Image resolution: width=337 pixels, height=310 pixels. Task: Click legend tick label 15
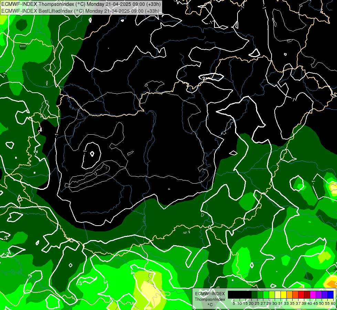pyautogui.click(x=245, y=303)
